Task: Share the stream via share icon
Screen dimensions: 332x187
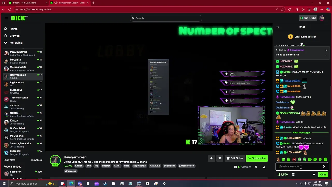Action: point(256,167)
